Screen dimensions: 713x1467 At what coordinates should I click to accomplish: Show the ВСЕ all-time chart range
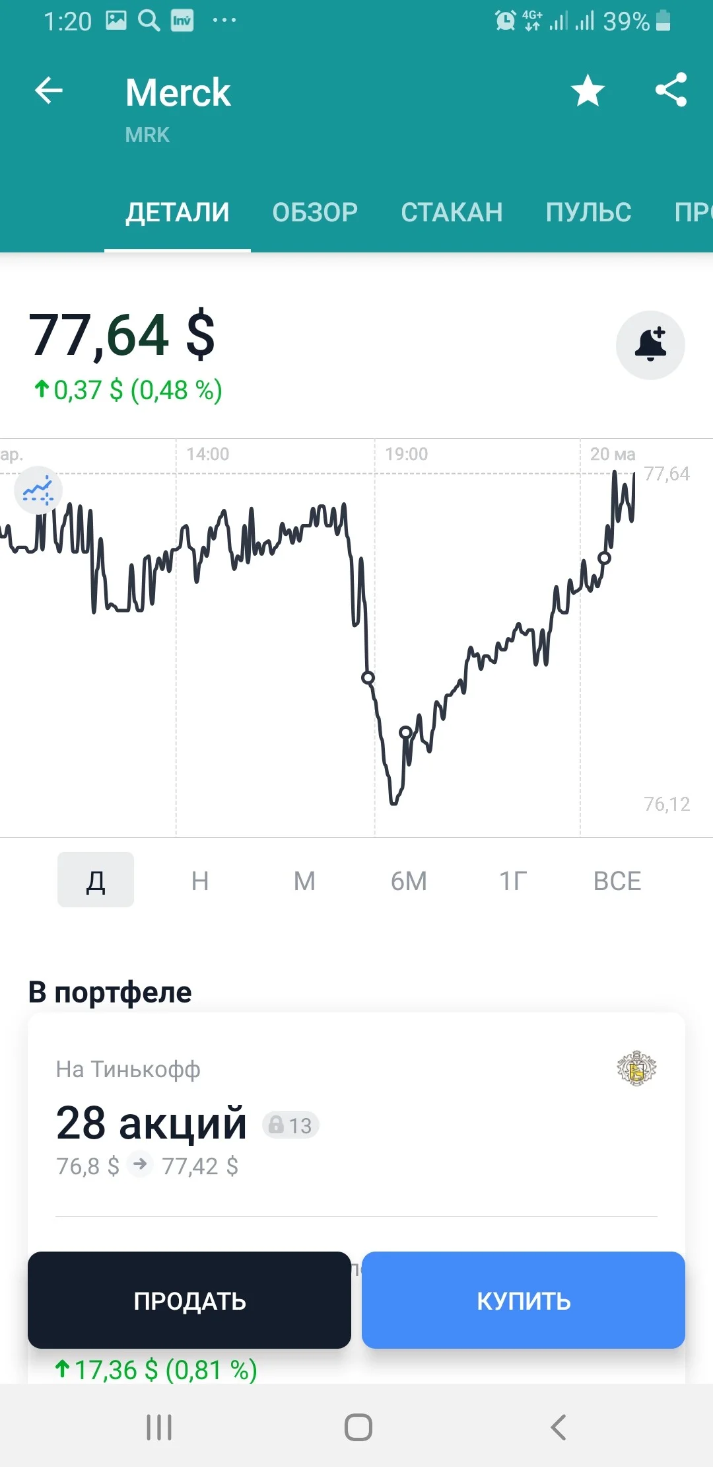[x=617, y=880]
